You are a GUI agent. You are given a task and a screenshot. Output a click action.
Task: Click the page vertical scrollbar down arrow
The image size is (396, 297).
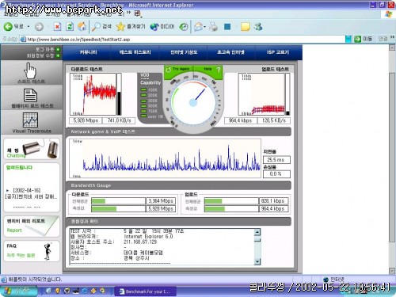click(x=392, y=271)
